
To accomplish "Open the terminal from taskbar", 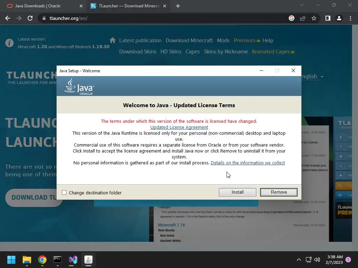I will 58,260.
